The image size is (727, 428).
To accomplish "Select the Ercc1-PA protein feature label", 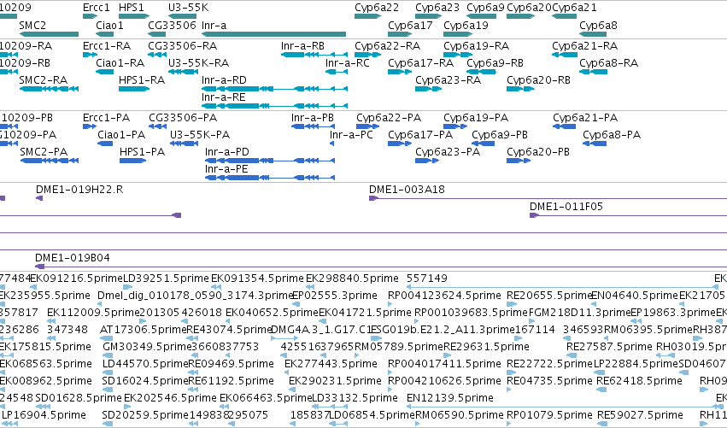I will [106, 118].
